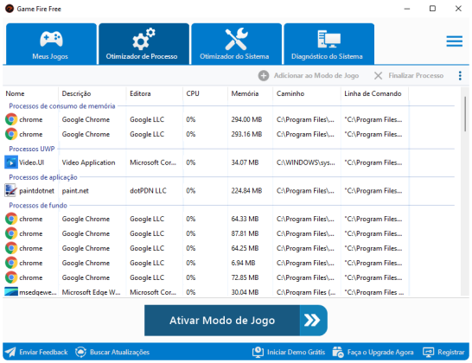The height and width of the screenshot is (363, 472).
Task: Click Buscar Atualizações in footer
Action: click(x=112, y=352)
